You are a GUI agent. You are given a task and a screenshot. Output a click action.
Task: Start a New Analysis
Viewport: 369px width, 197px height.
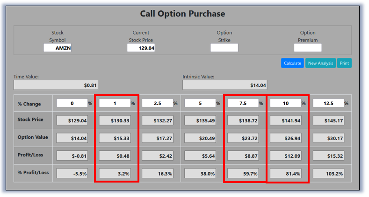pyautogui.click(x=320, y=63)
